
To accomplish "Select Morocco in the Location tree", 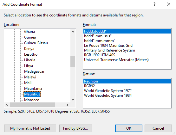I will (32, 100).
